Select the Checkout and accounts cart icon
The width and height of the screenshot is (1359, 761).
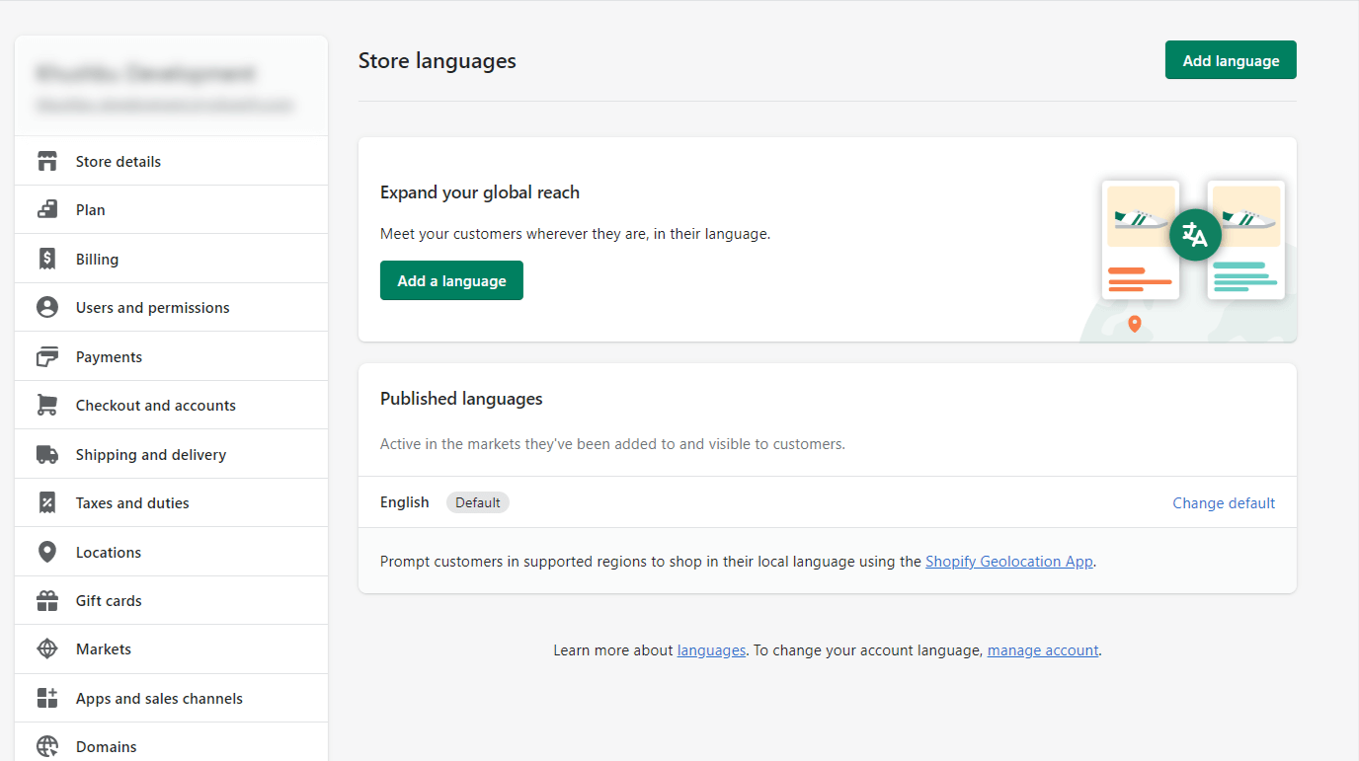click(x=47, y=405)
